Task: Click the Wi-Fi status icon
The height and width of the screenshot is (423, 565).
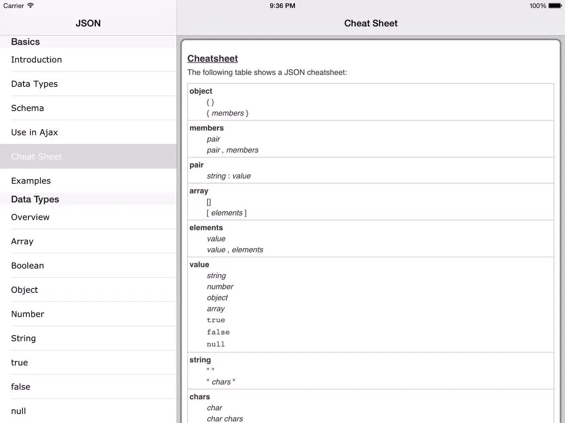Action: (x=31, y=5)
